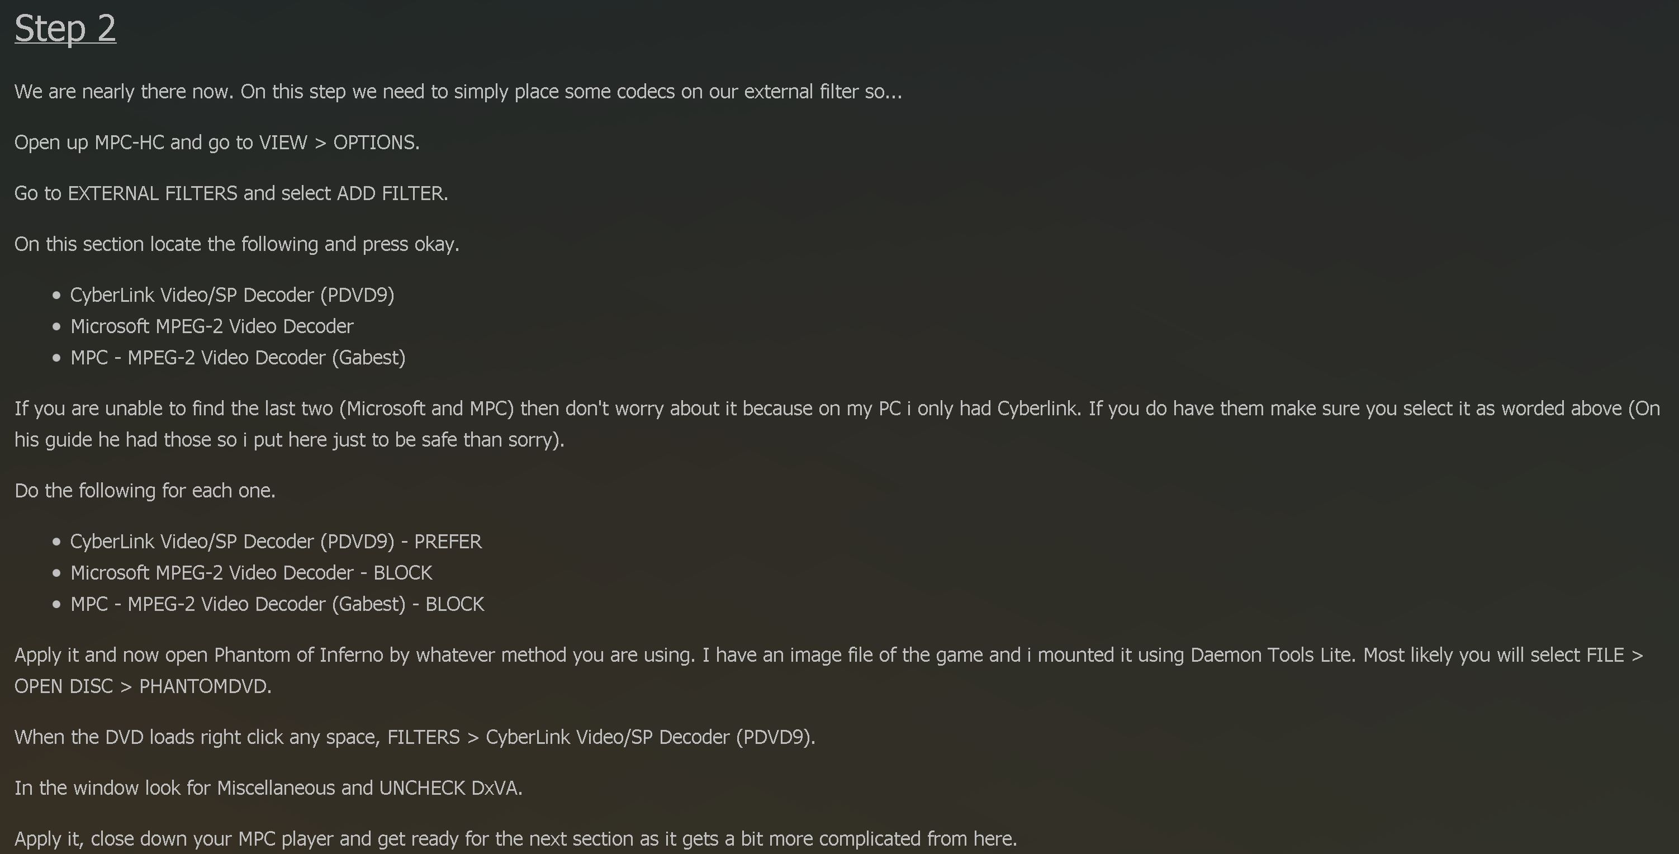Click the paragraph about opening Phantom of Inferno

click(x=828, y=654)
